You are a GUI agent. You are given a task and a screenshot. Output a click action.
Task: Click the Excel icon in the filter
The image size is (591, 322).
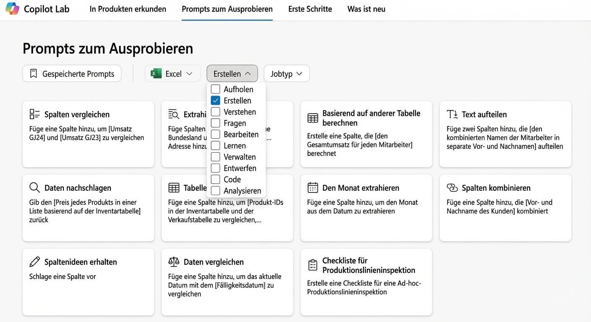point(156,73)
